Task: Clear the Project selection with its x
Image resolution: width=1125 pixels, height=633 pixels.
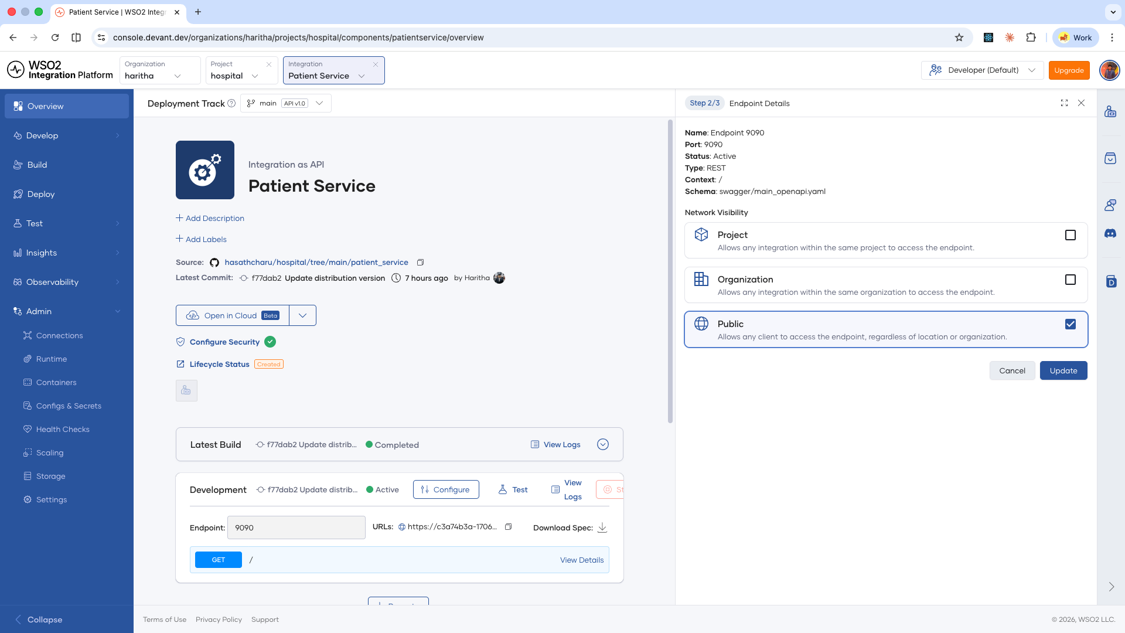Action: [x=269, y=64]
